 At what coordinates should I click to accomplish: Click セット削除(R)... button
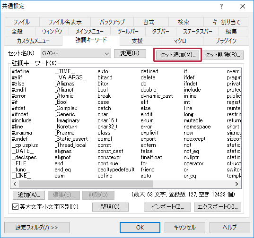(222, 55)
